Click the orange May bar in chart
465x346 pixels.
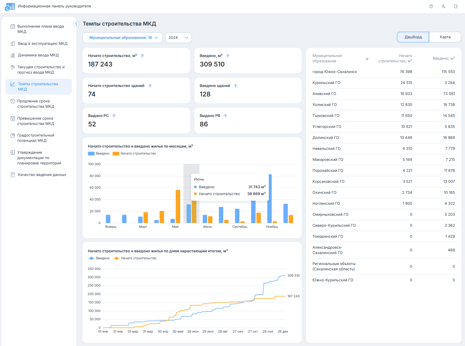click(178, 207)
